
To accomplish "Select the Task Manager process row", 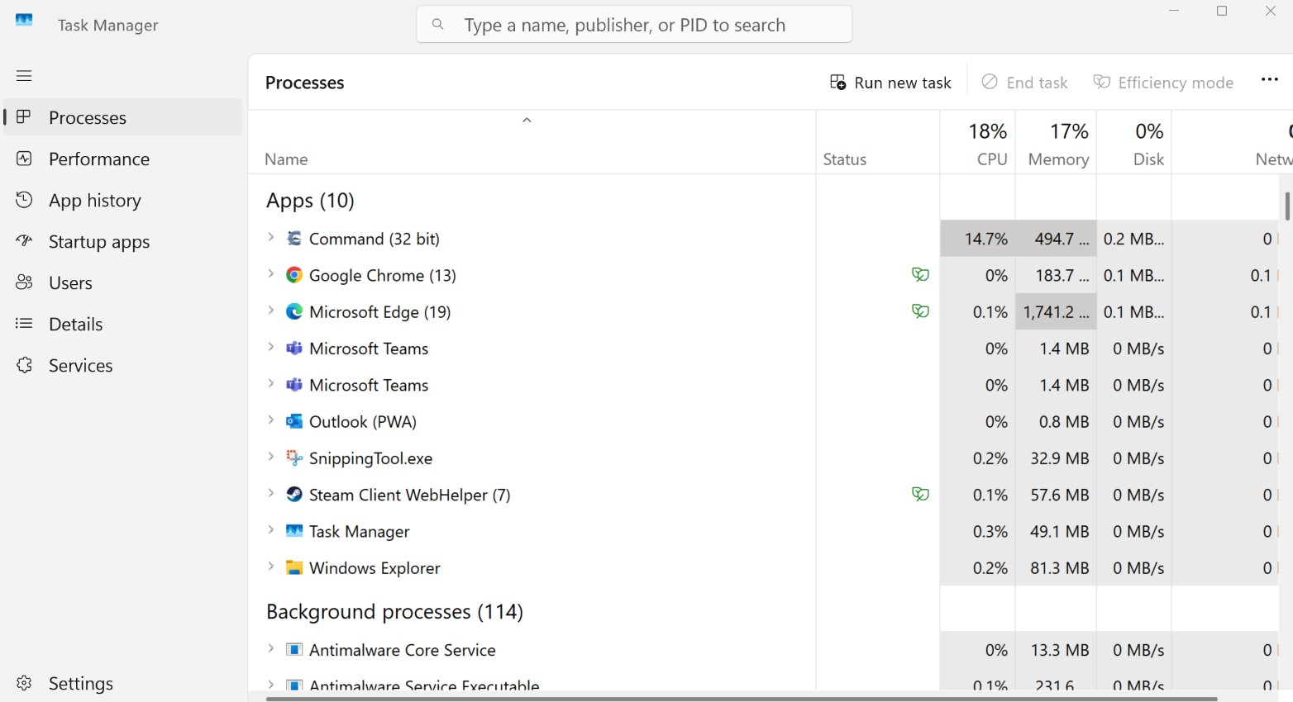I will [763, 531].
